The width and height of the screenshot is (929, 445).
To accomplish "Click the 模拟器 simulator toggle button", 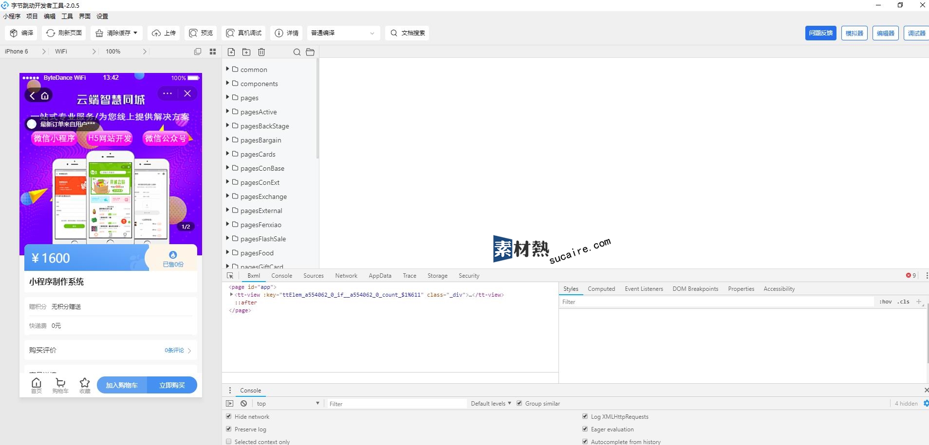I will pos(855,33).
